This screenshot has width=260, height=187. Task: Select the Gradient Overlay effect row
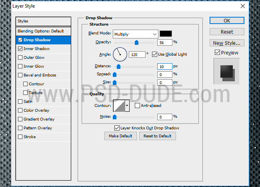click(43, 119)
